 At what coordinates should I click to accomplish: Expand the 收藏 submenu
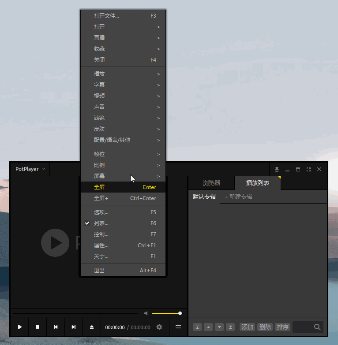(123, 49)
